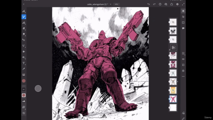Add a new layer with the plus icon
The width and height of the screenshot is (213, 120).
(x=183, y=53)
